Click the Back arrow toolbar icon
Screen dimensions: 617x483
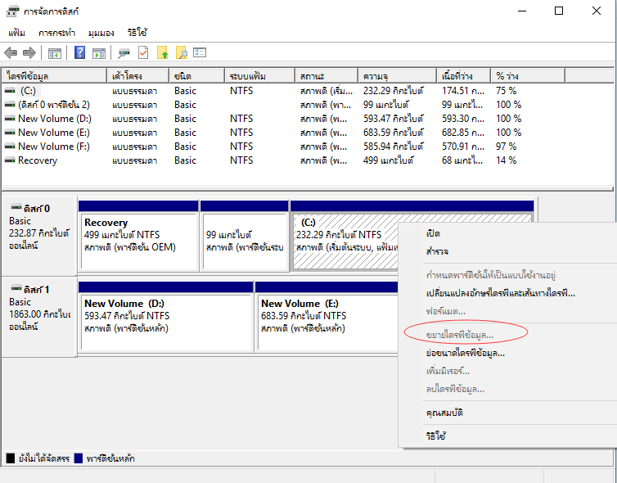point(11,53)
